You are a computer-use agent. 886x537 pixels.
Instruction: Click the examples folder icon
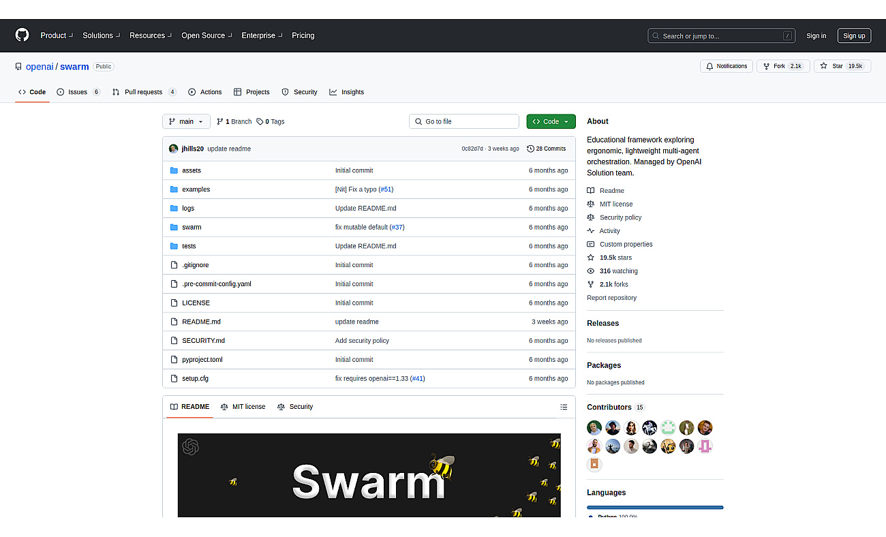click(174, 189)
